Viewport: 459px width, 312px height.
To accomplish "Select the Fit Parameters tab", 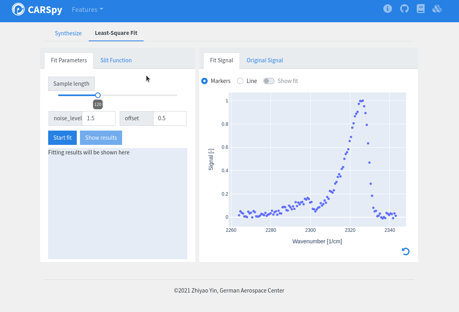I will pyautogui.click(x=69, y=60).
